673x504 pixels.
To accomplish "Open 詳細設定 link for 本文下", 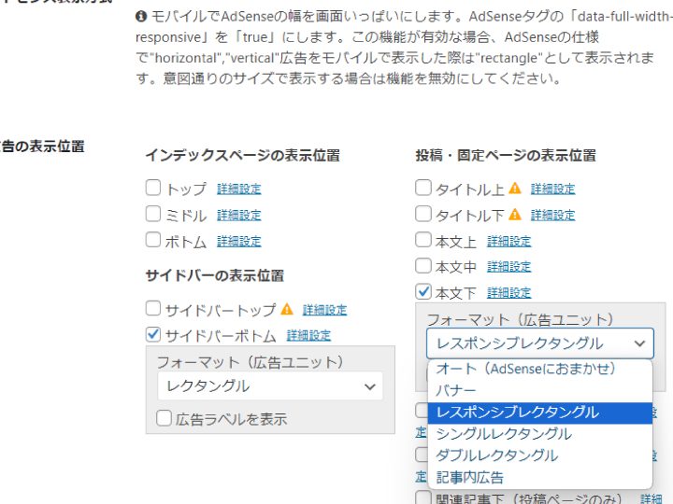I will click(509, 293).
